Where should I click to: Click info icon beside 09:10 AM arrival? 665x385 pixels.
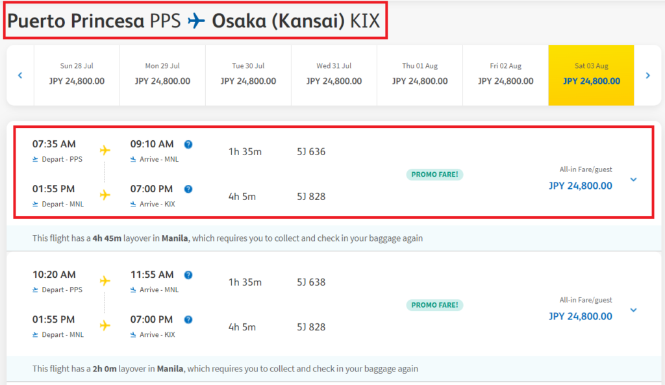coord(188,145)
